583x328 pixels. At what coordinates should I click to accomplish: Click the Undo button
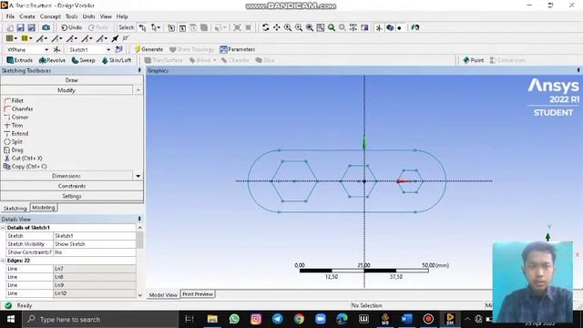point(71,27)
